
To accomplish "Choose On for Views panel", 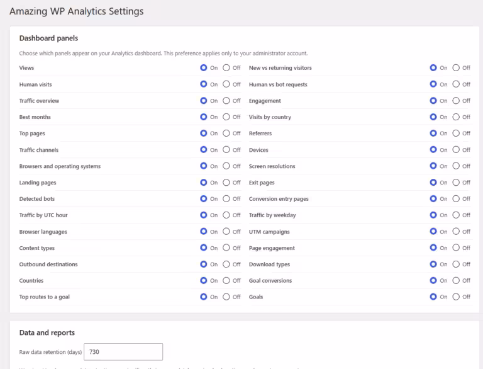I will (204, 67).
